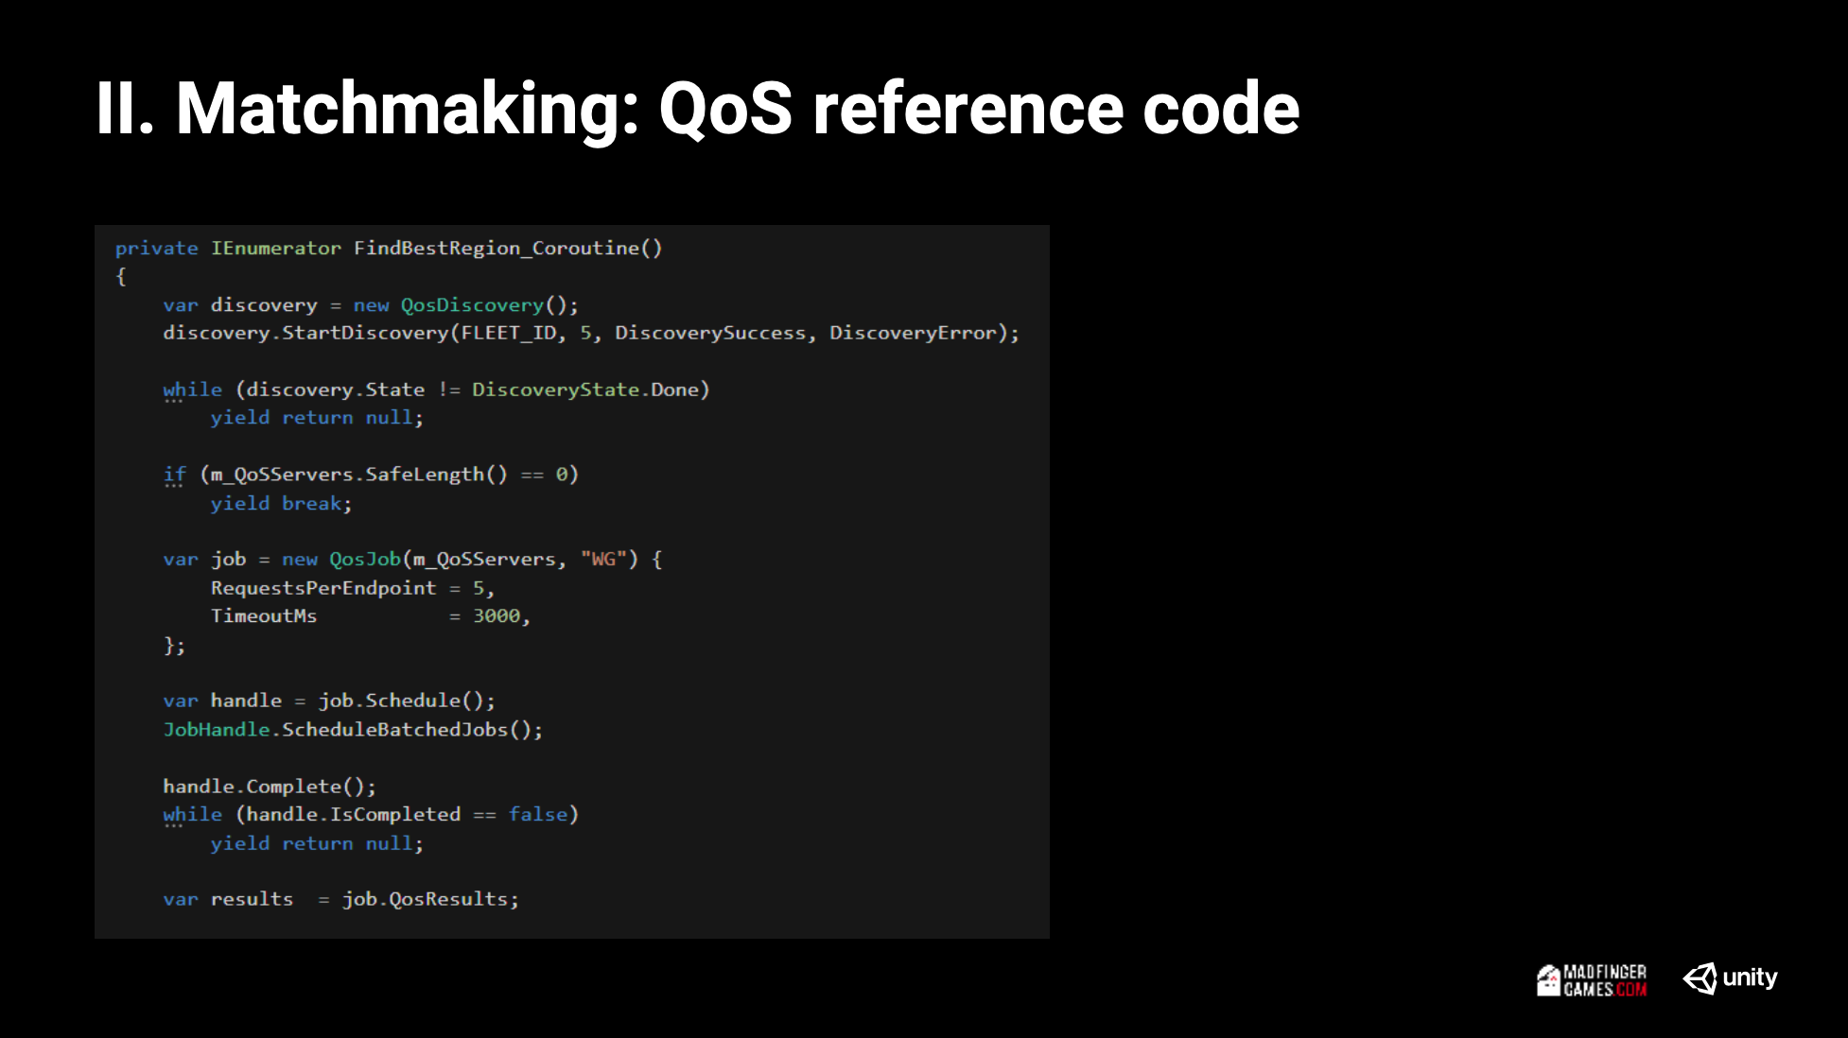Image resolution: width=1848 pixels, height=1038 pixels.
Task: Click the QosJob constructor name
Action: pyautogui.click(x=365, y=560)
